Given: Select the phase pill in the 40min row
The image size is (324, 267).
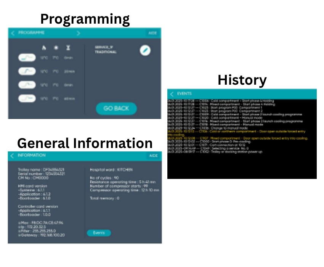Looking at the screenshot, I should tap(27, 98).
